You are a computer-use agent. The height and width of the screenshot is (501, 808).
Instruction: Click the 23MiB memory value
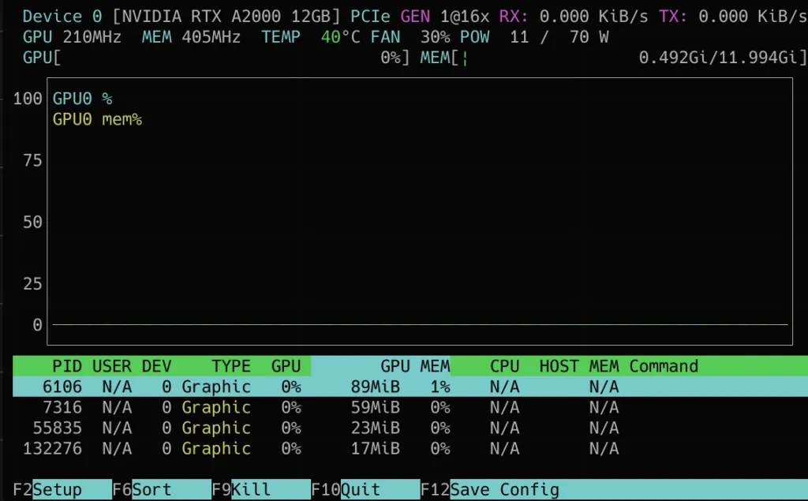(376, 428)
